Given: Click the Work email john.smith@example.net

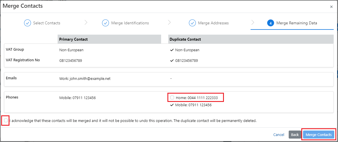Looking at the screenshot, I should click(x=85, y=78).
